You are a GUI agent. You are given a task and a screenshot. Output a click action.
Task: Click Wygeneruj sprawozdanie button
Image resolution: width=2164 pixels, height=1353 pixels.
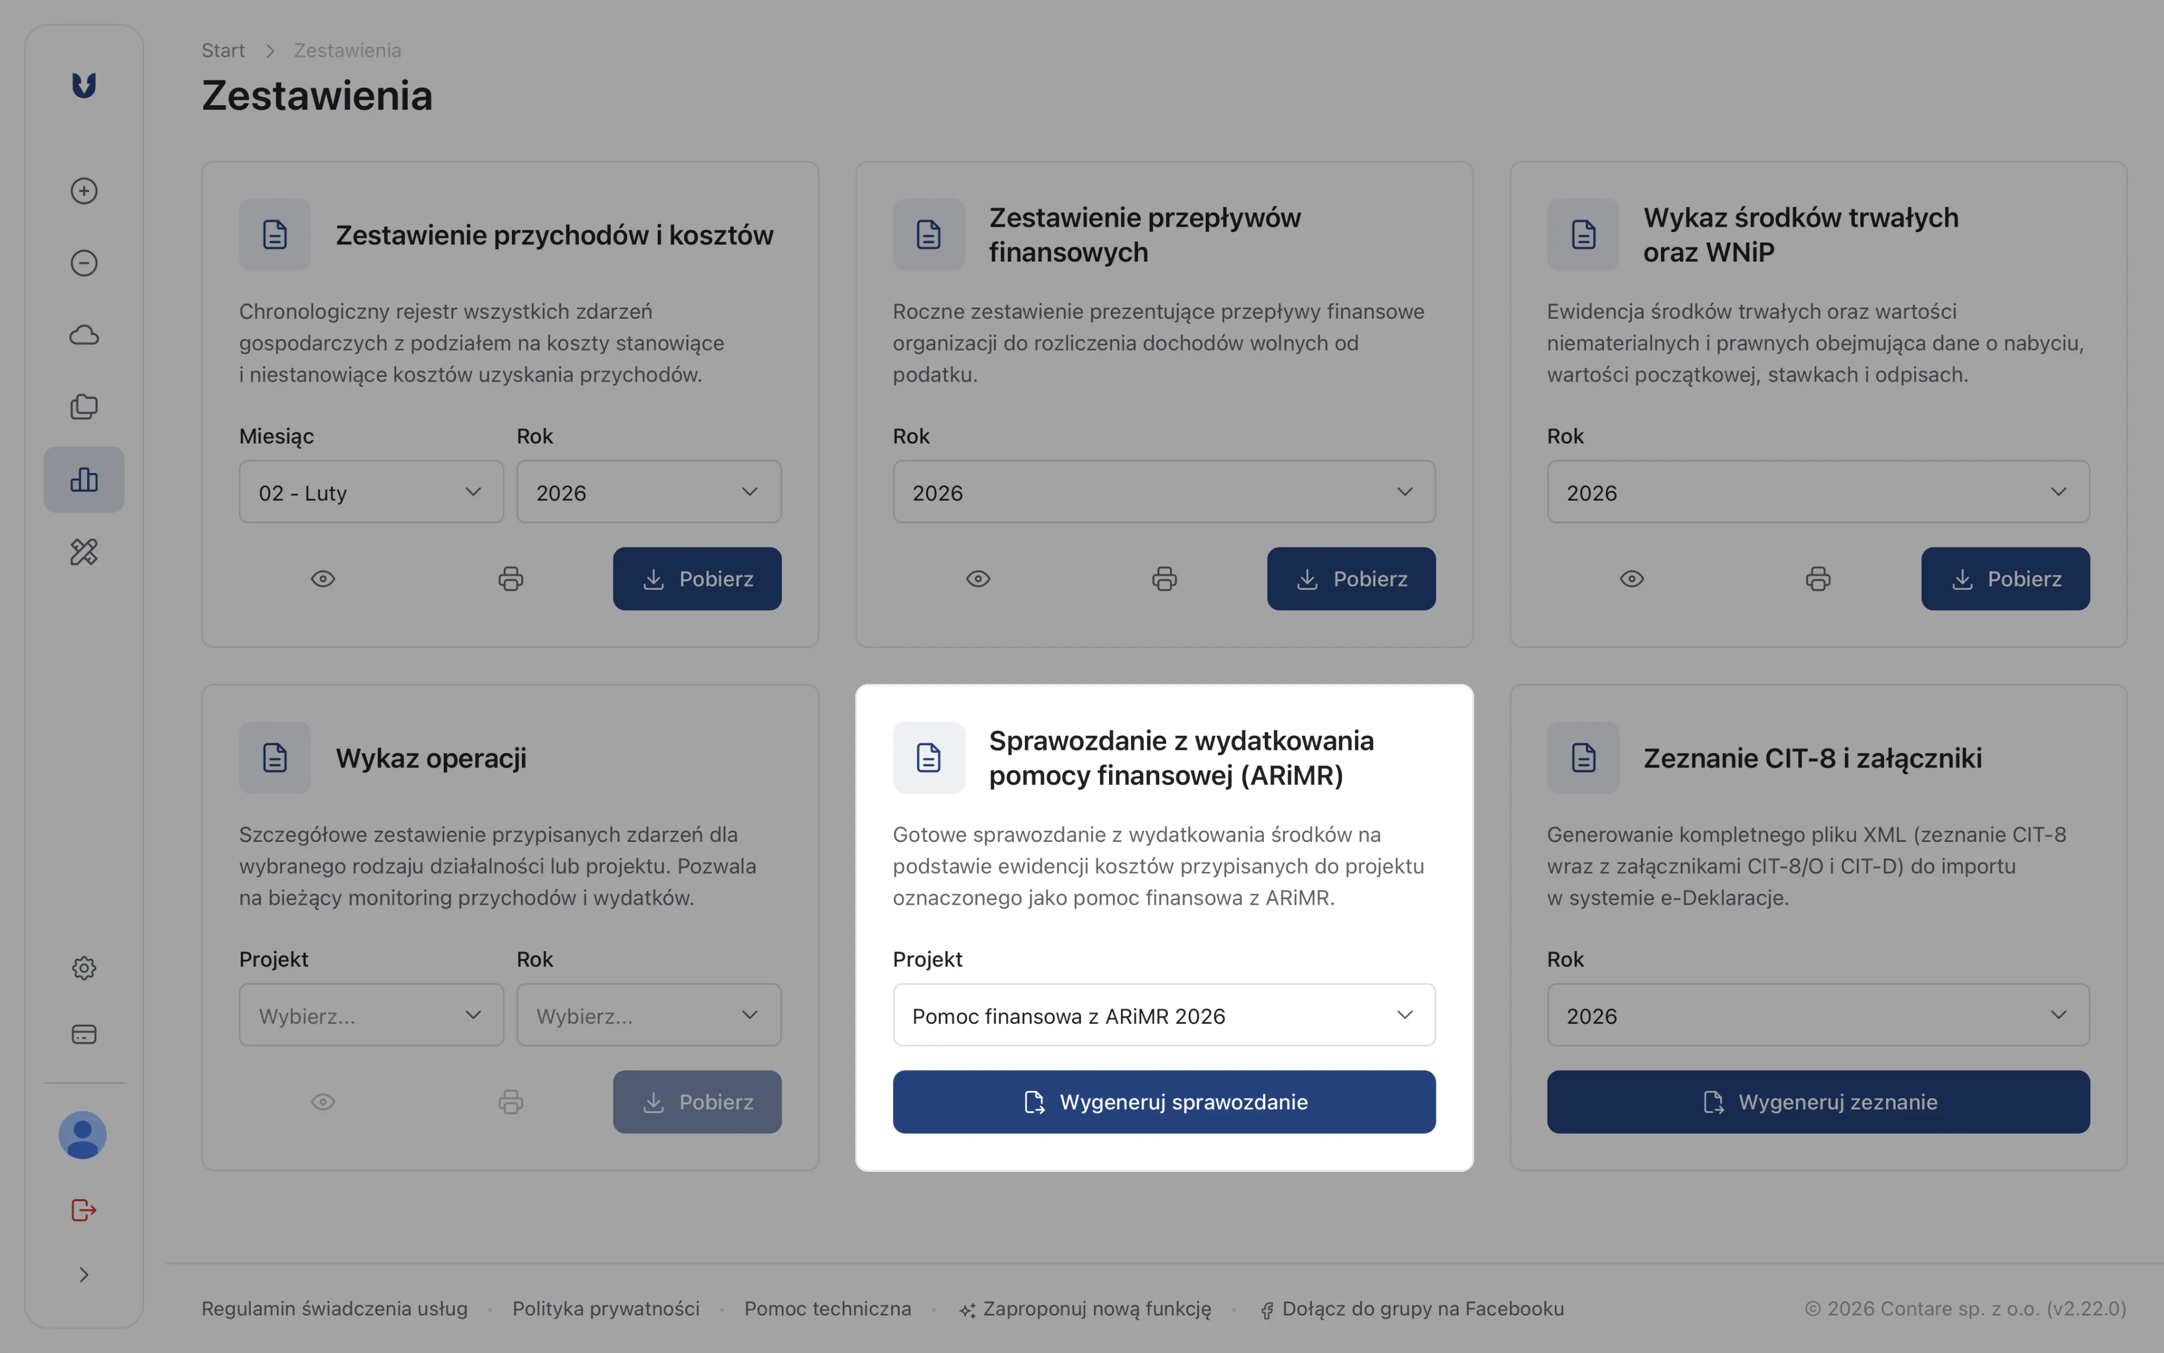[x=1162, y=1101]
